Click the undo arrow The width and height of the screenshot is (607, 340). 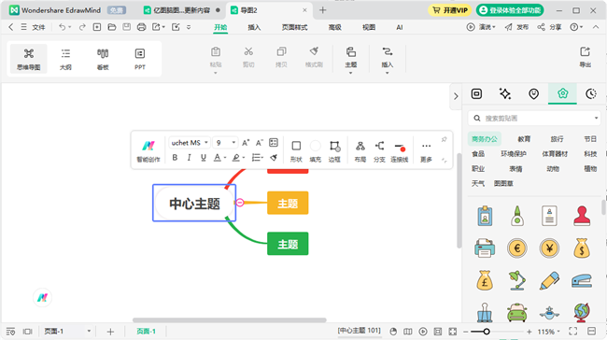tap(62, 27)
